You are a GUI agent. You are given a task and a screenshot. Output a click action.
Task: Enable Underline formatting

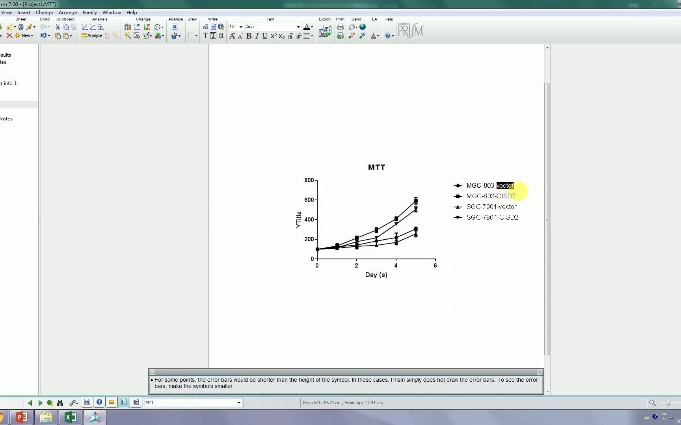(264, 36)
